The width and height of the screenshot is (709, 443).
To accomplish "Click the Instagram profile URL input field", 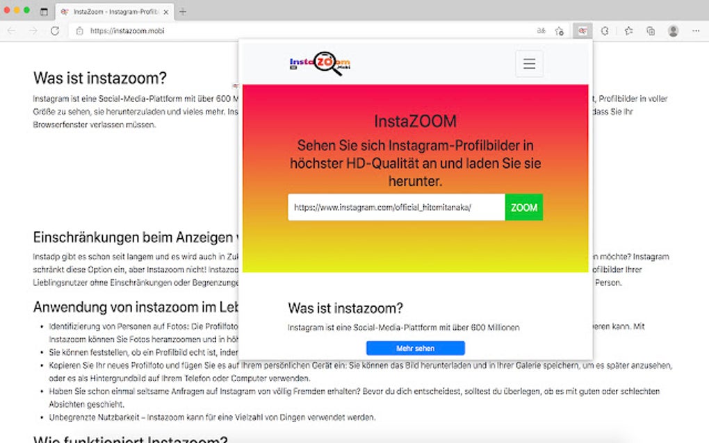I will click(395, 207).
